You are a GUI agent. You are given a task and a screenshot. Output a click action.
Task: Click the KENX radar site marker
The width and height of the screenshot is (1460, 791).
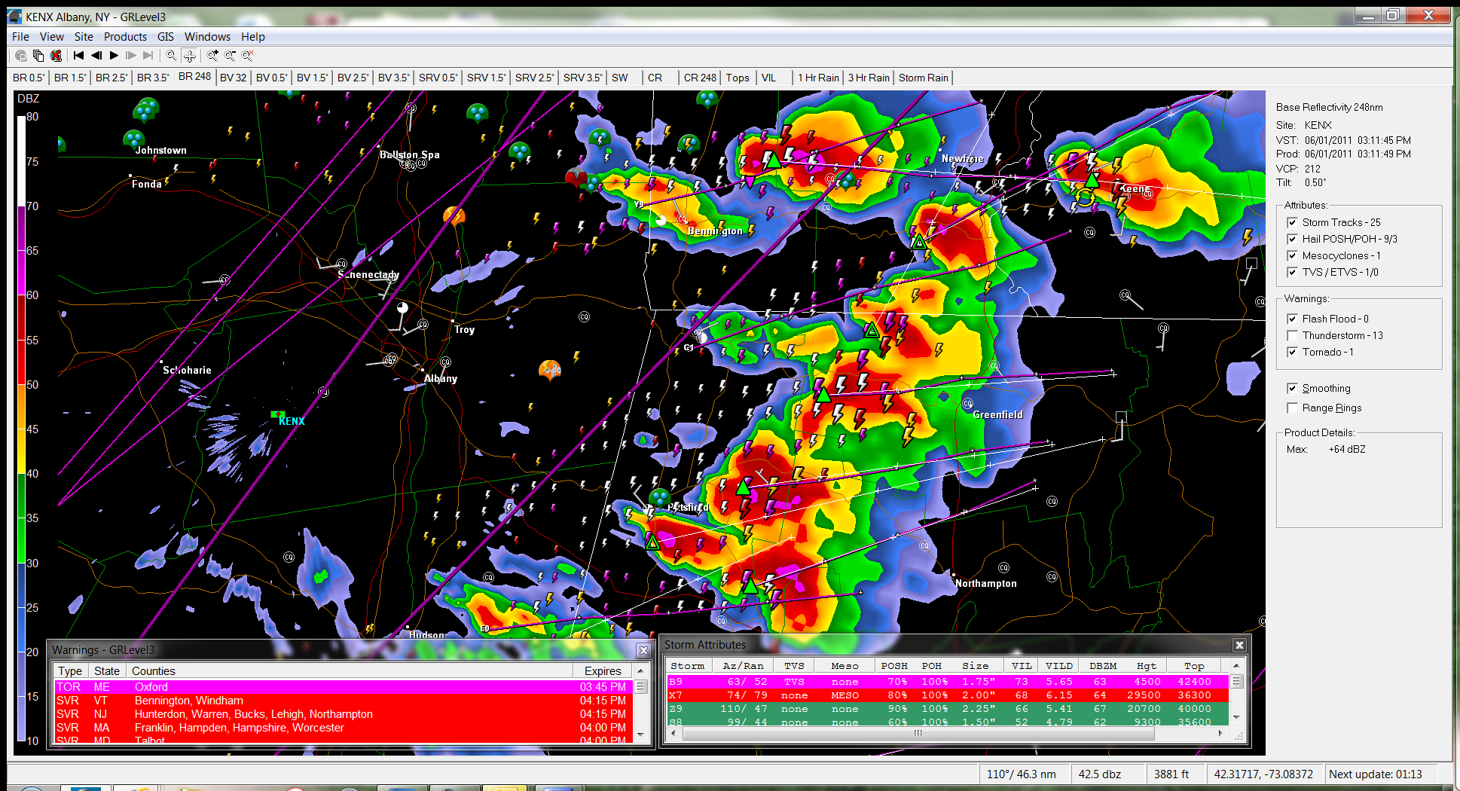pos(277,414)
